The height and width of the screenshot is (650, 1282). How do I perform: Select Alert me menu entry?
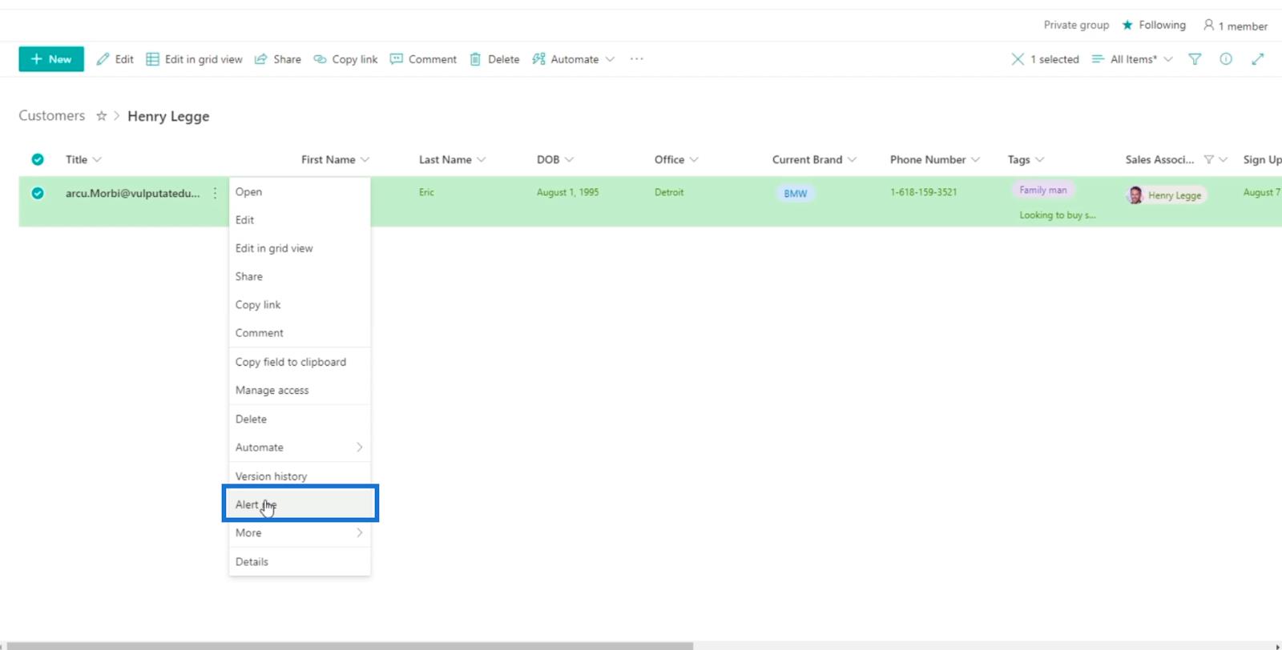(x=300, y=504)
